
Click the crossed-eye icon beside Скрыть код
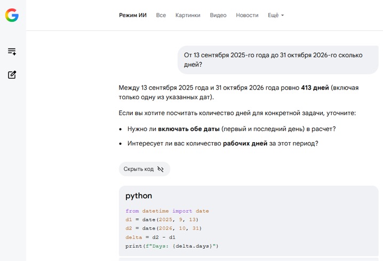point(161,169)
